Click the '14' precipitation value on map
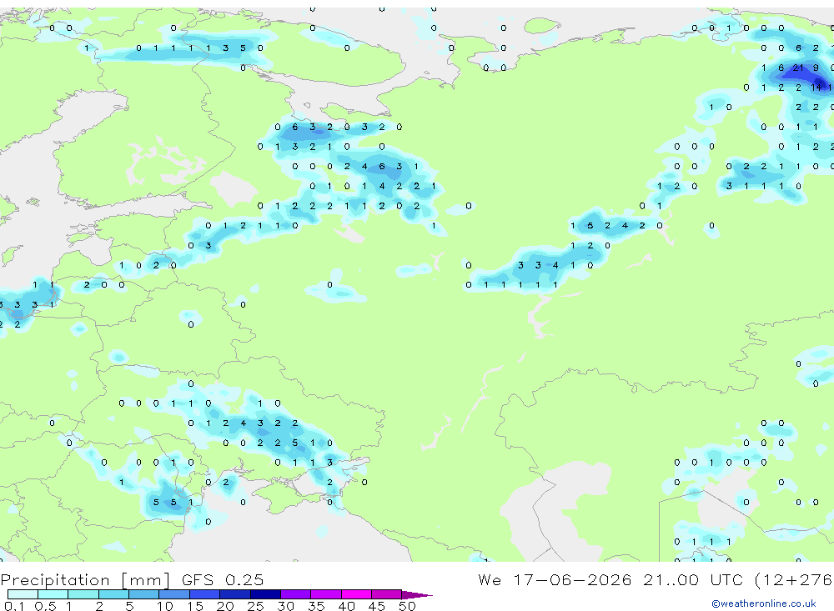Screen dimensions: 834x611 click(x=816, y=88)
